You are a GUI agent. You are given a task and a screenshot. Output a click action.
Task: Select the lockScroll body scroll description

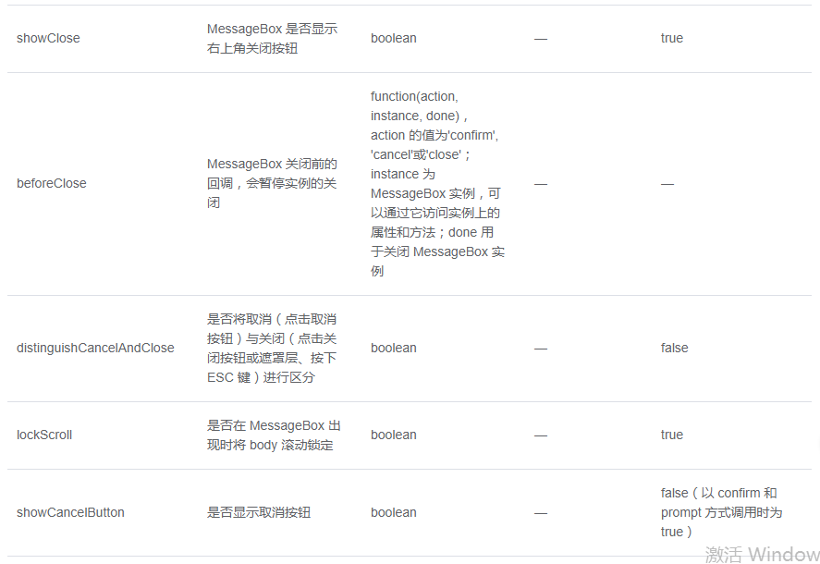point(274,435)
